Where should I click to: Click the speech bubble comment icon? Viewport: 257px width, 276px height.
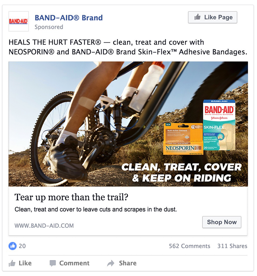click(53, 263)
